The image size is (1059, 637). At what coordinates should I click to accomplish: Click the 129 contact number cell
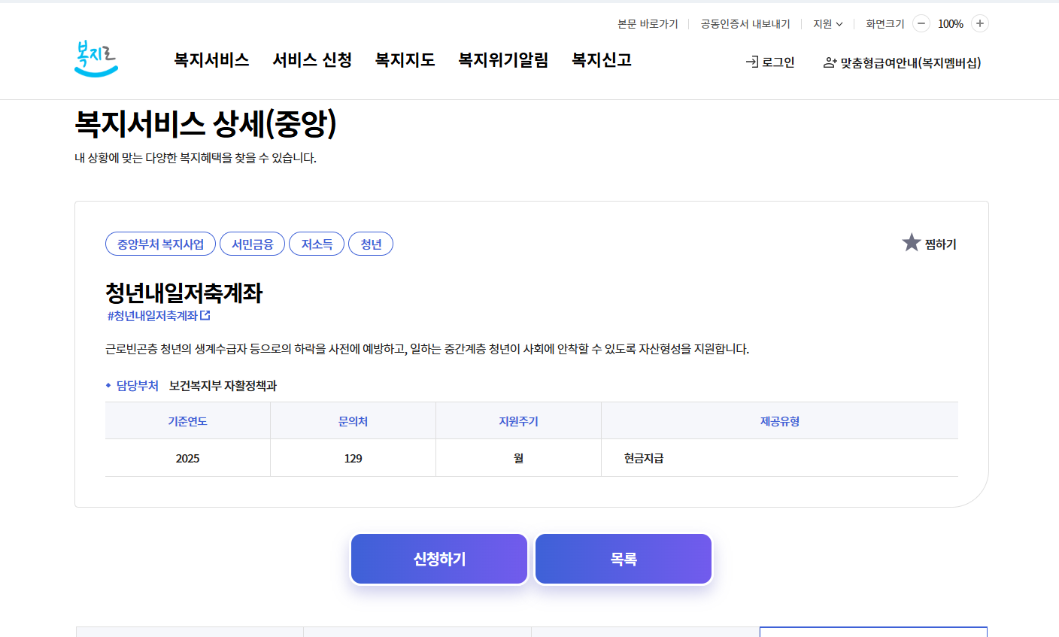tap(353, 458)
